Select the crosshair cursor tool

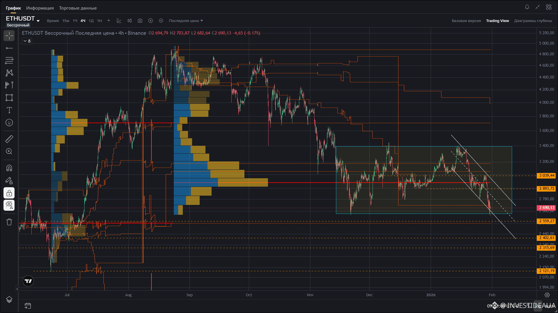(x=9, y=36)
